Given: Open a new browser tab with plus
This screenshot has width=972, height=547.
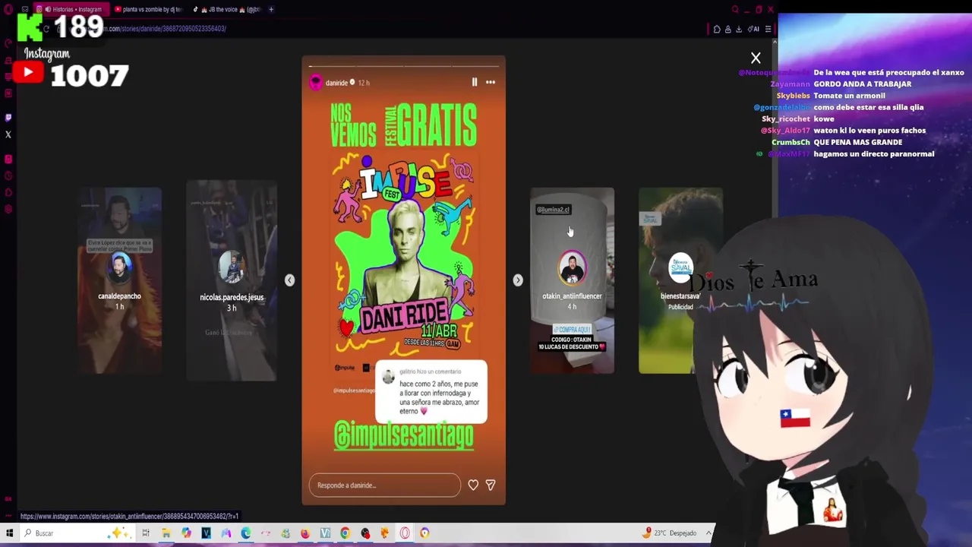Looking at the screenshot, I should pos(271,9).
